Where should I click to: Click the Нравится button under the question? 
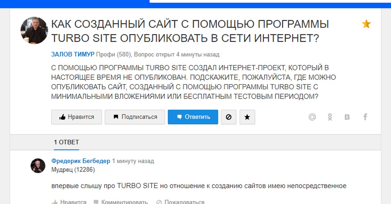pos(77,117)
